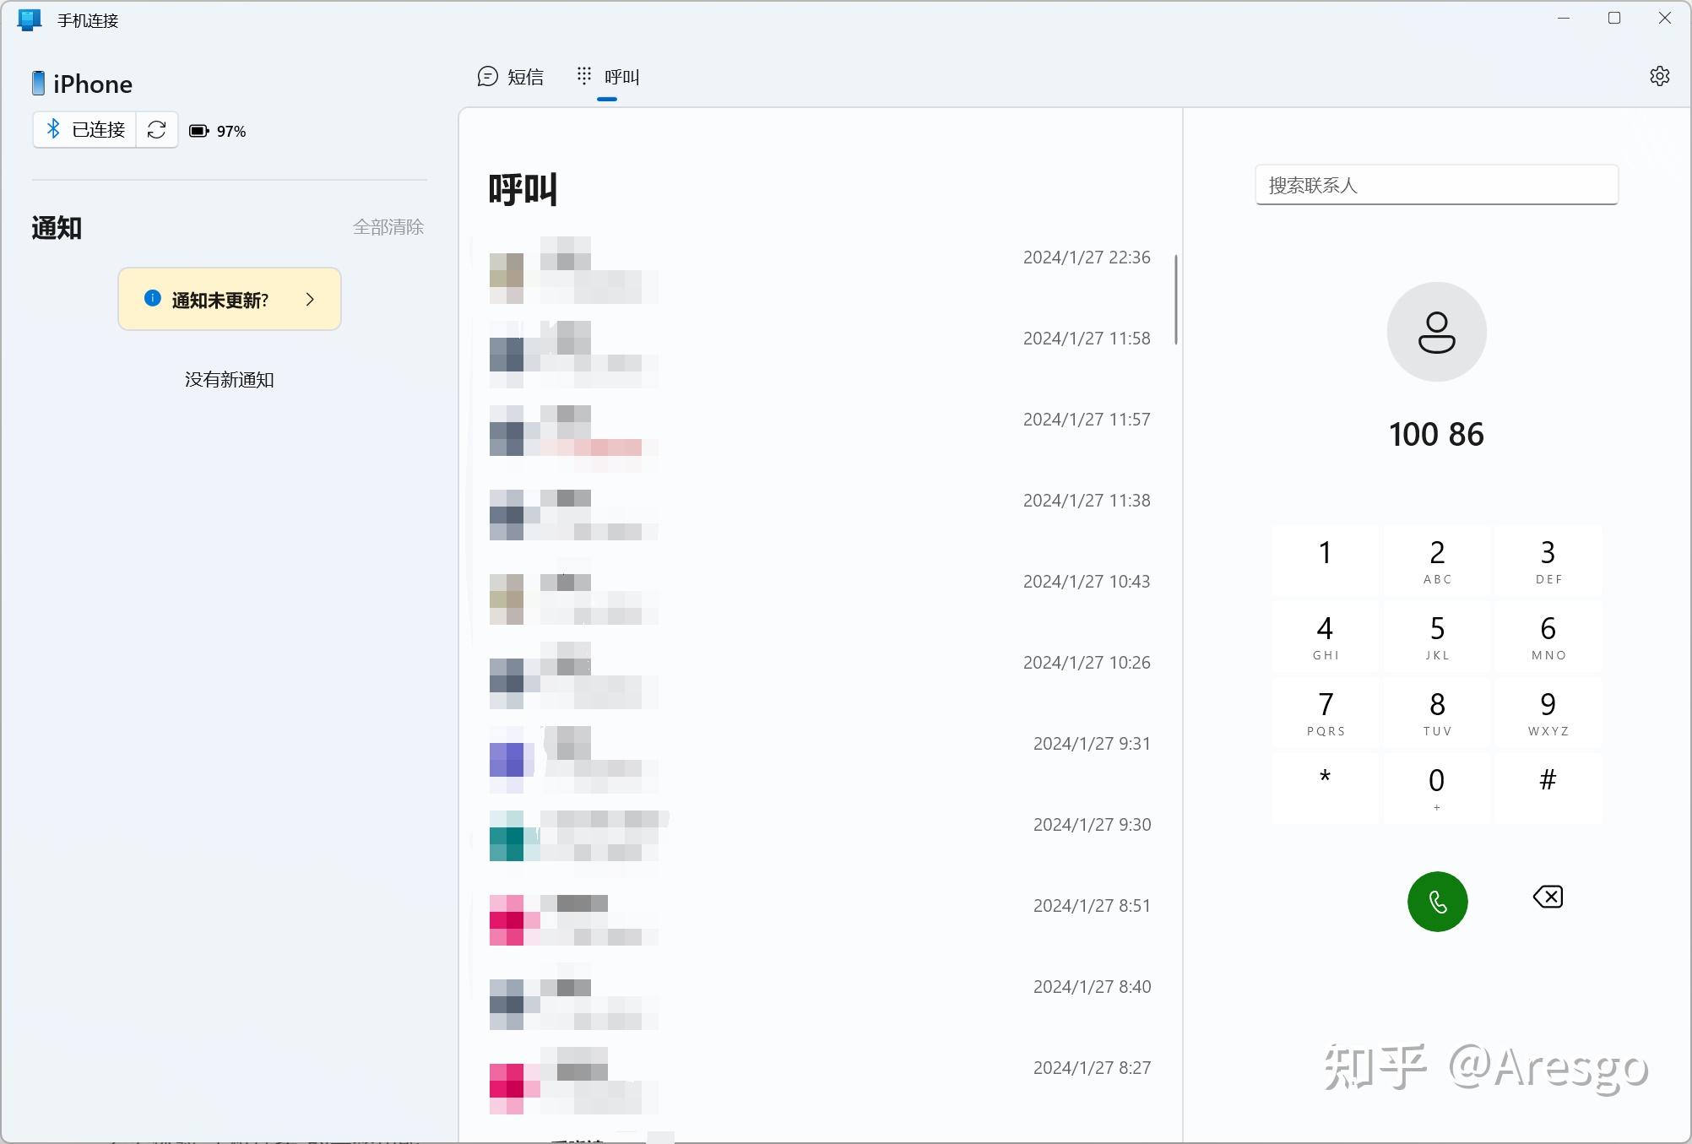The height and width of the screenshot is (1144, 1692).
Task: Click the iPhone device icon
Action: point(38,84)
